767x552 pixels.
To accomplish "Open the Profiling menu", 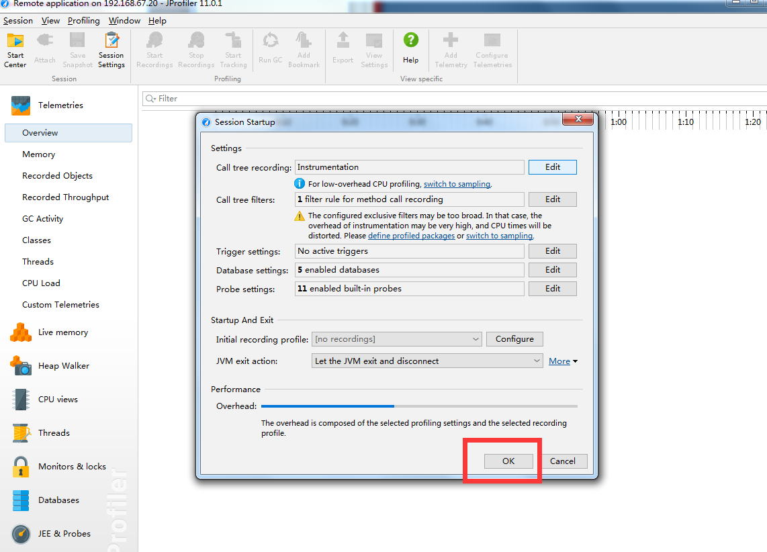I will pos(84,21).
